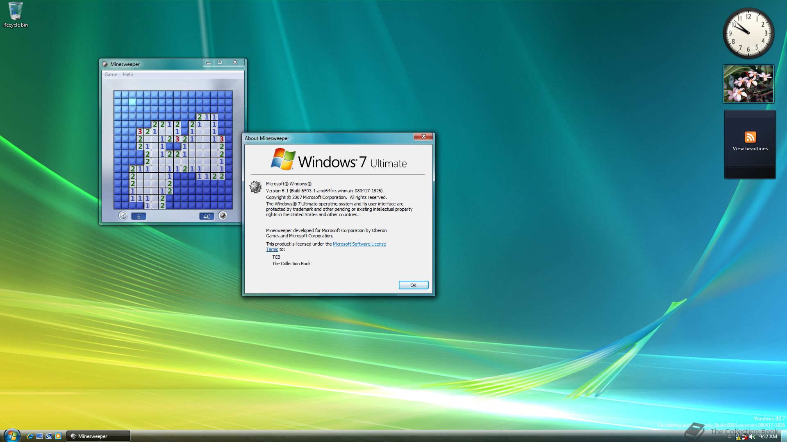Click the mine icon beside the 40 counter

click(x=223, y=215)
